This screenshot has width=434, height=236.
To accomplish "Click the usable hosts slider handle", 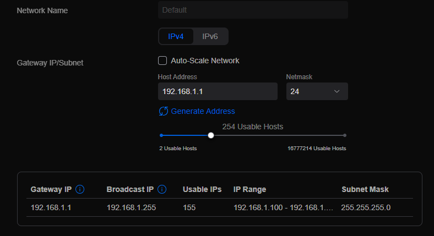I will [211, 135].
